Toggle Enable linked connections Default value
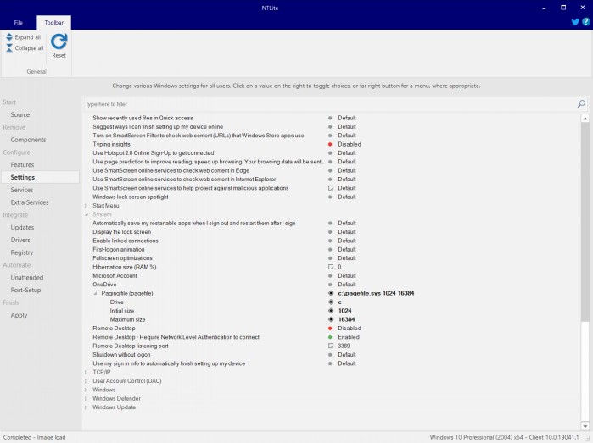The width and height of the screenshot is (593, 443). pos(347,241)
